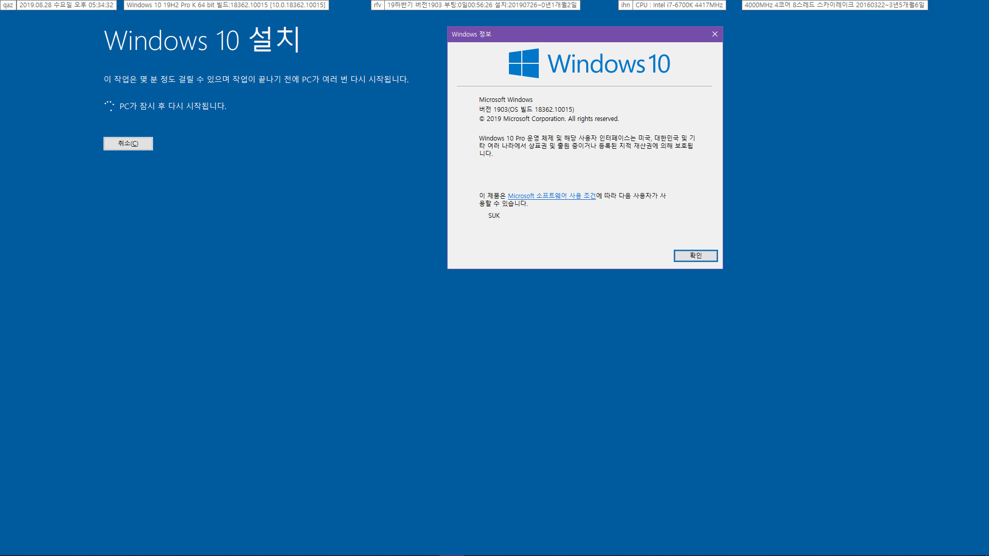Click the 2019 Microsoft Corporation copyright line
989x556 pixels.
549,119
